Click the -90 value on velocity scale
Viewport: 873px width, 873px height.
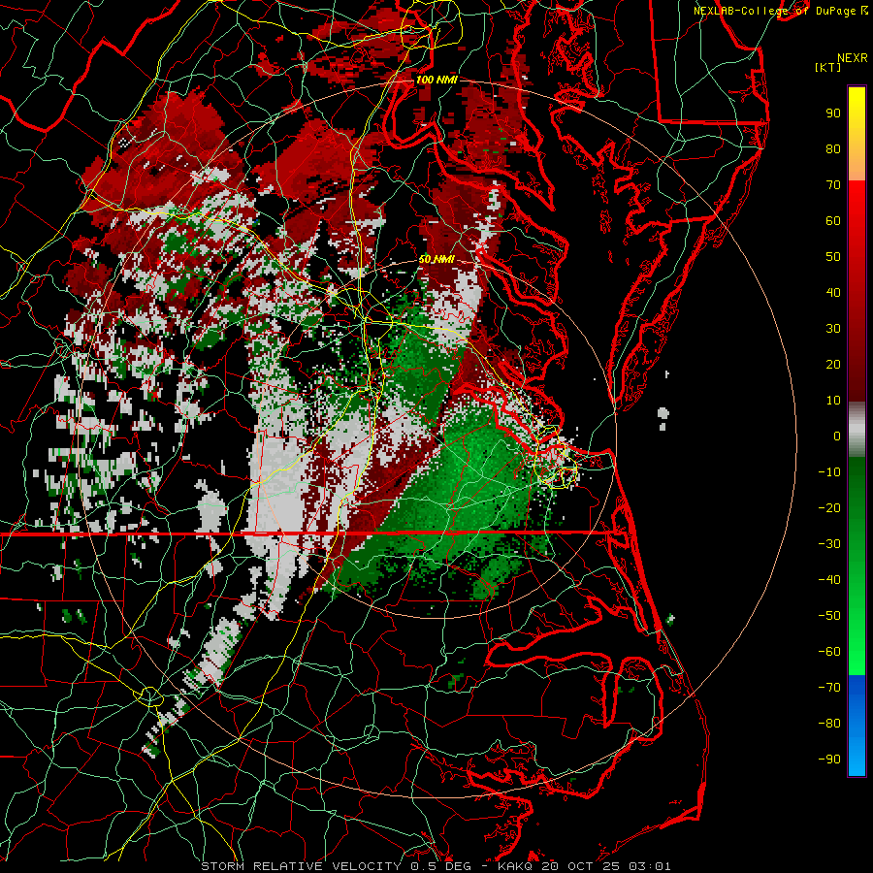pyautogui.click(x=829, y=760)
